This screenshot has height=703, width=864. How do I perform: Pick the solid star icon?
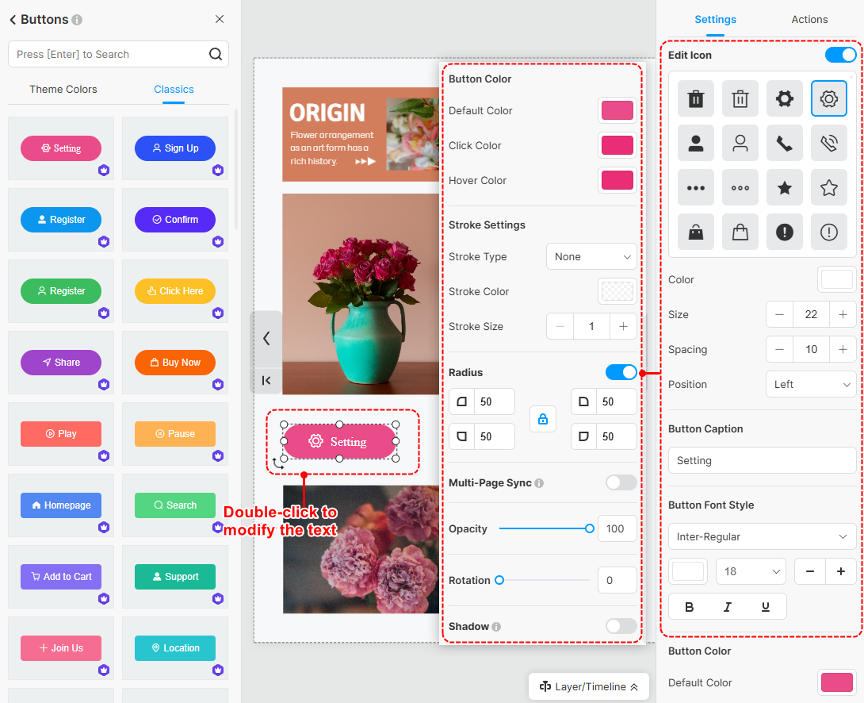(x=784, y=188)
